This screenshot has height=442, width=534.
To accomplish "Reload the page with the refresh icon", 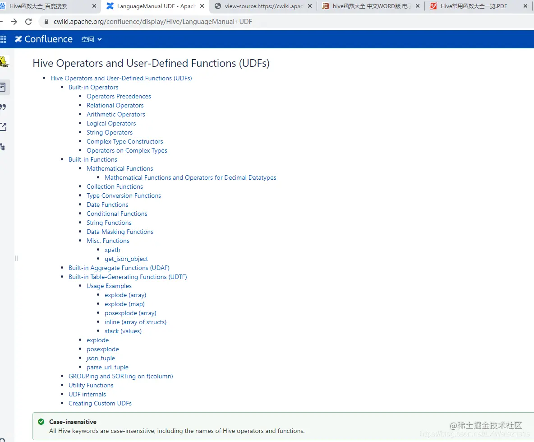I will 28,22.
